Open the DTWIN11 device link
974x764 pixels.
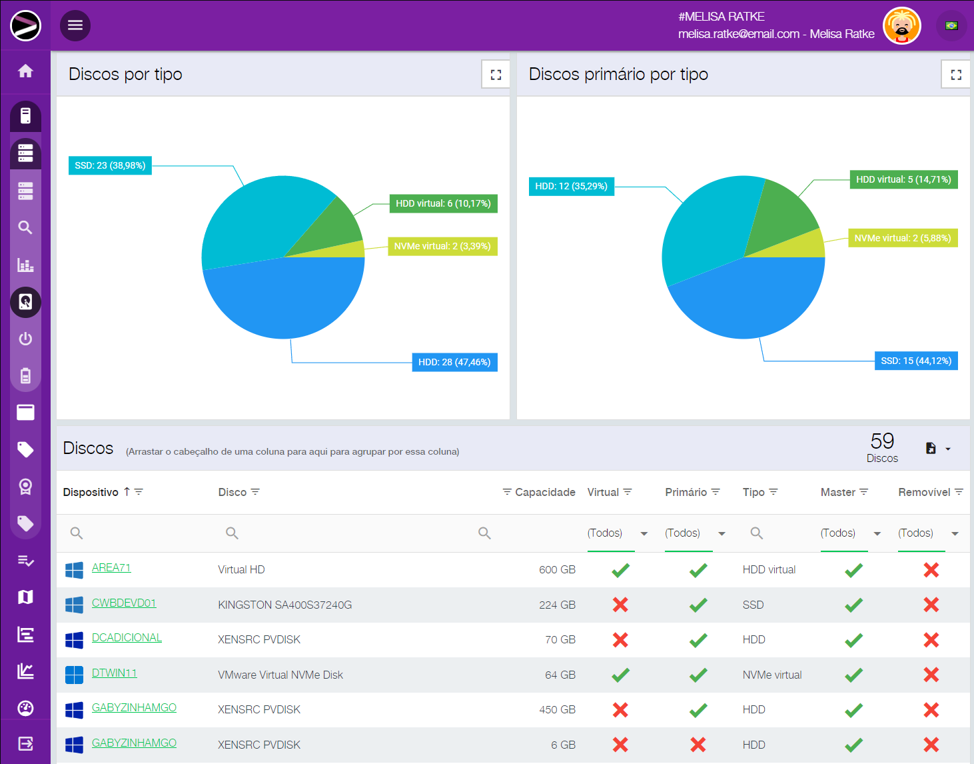tap(114, 673)
